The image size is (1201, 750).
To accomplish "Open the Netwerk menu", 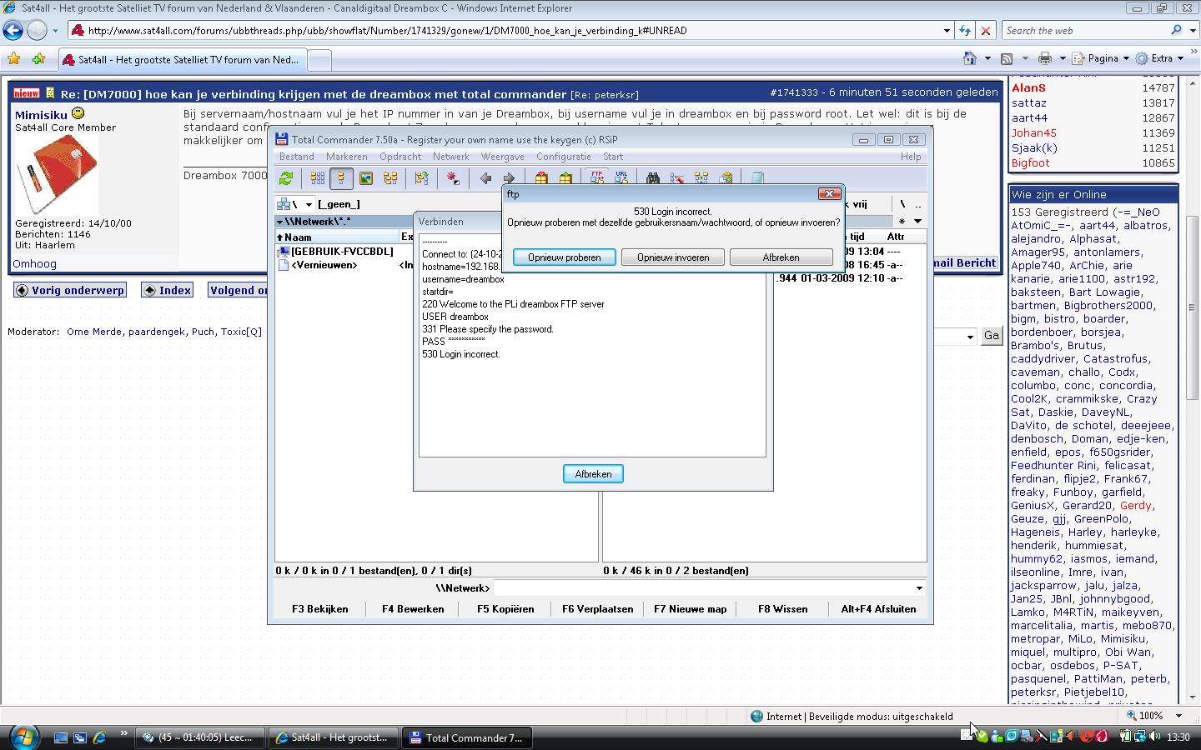I will pyautogui.click(x=451, y=157).
